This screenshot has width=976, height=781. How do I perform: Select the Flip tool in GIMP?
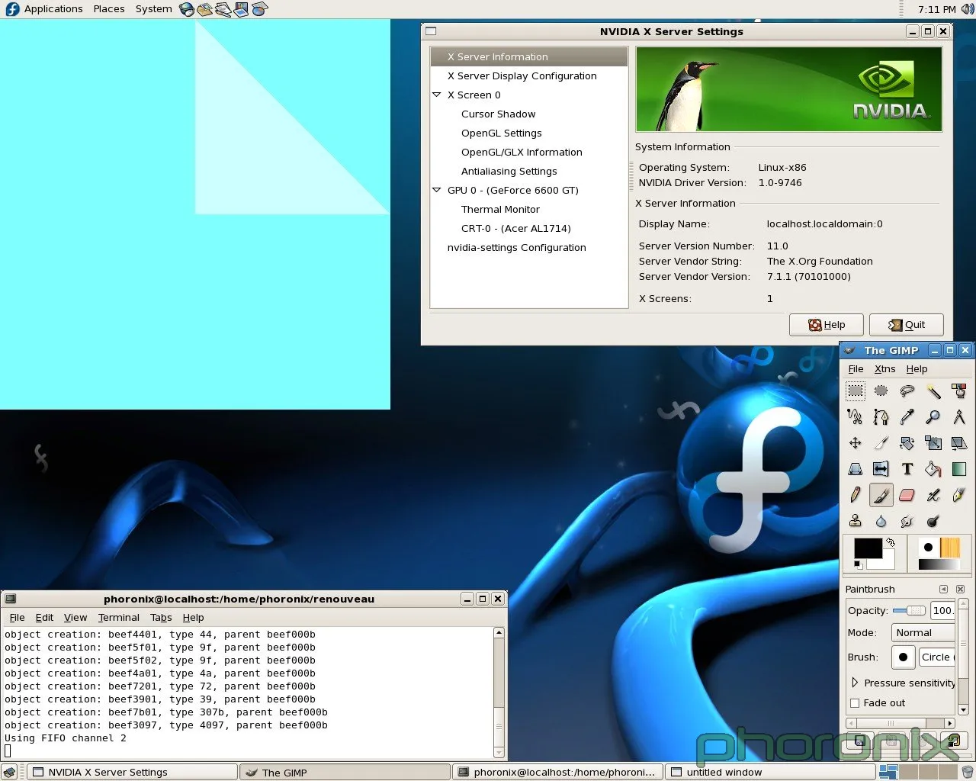pos(881,469)
